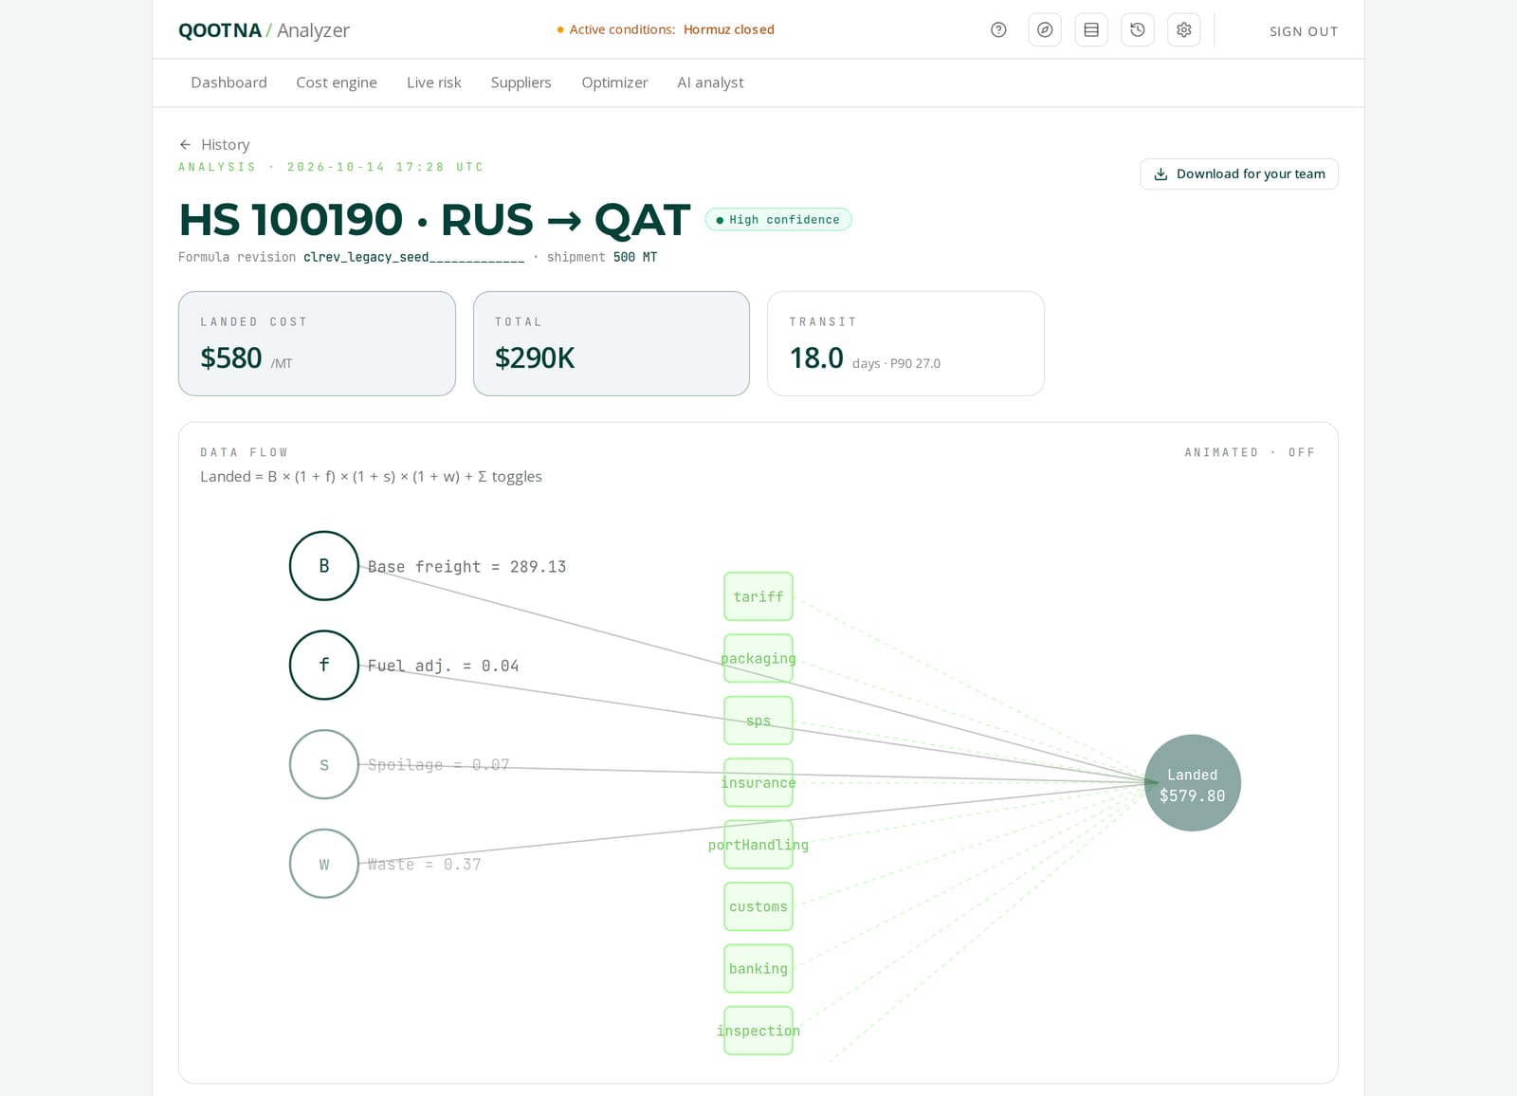The image size is (1517, 1096).
Task: Toggle the packaging cost node
Action: [x=758, y=659]
